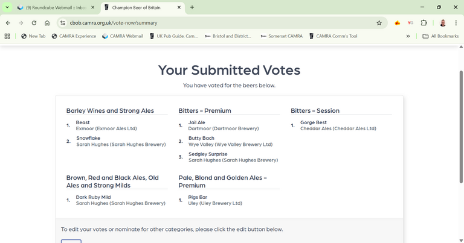Screen dimensions: 464x243
Task: Reload the current page
Action: click(x=34, y=23)
